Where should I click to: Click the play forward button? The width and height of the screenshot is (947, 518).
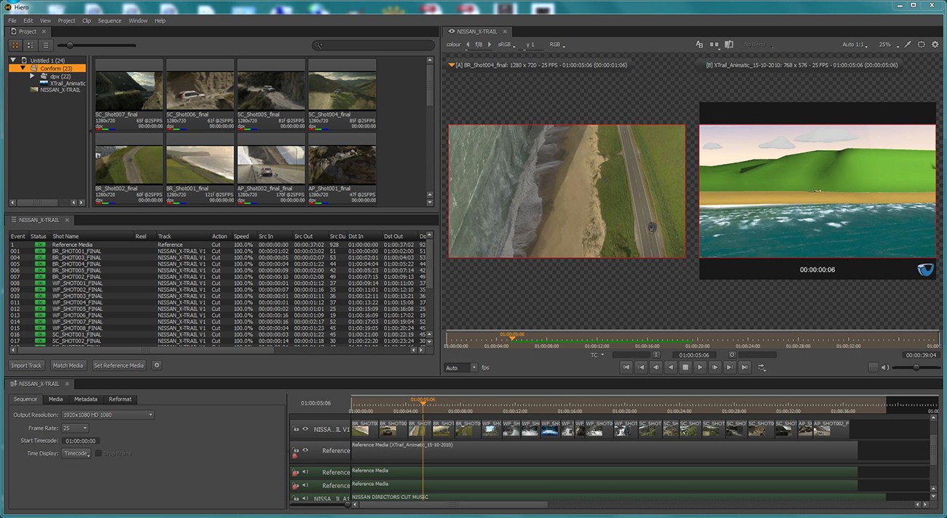point(700,367)
